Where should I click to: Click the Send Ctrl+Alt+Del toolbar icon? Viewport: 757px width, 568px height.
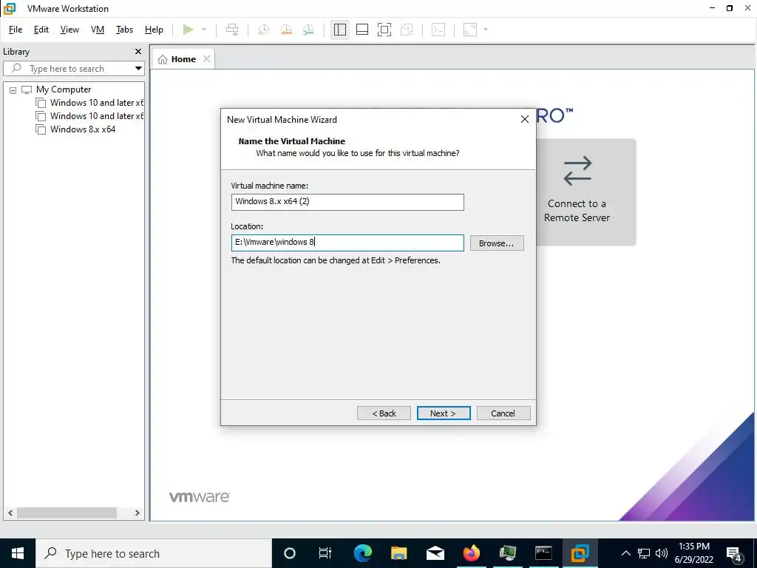(x=232, y=30)
